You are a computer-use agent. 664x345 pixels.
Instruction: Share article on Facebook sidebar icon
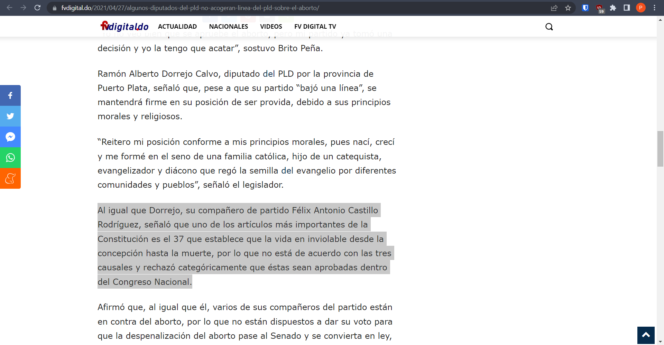[10, 95]
